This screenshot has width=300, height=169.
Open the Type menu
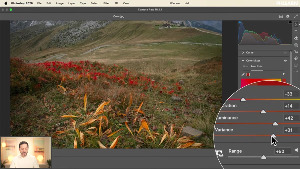(83, 3)
